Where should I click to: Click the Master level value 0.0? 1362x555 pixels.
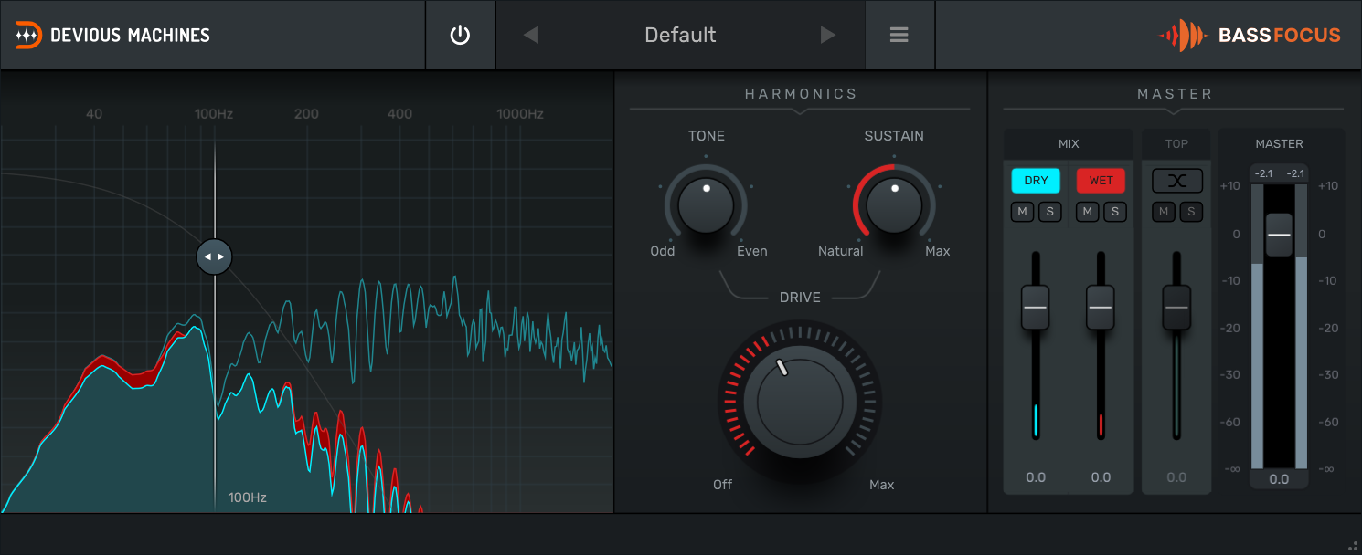point(1279,479)
